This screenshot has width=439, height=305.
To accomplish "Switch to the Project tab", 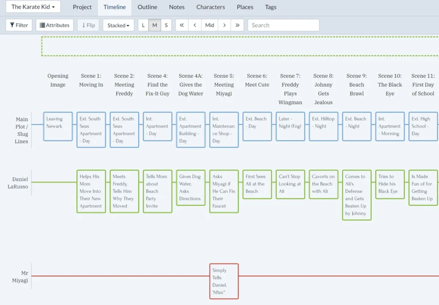I will [82, 7].
